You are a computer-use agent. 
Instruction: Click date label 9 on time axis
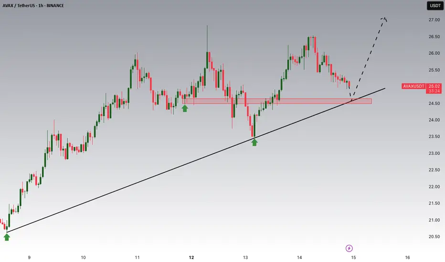click(29, 257)
